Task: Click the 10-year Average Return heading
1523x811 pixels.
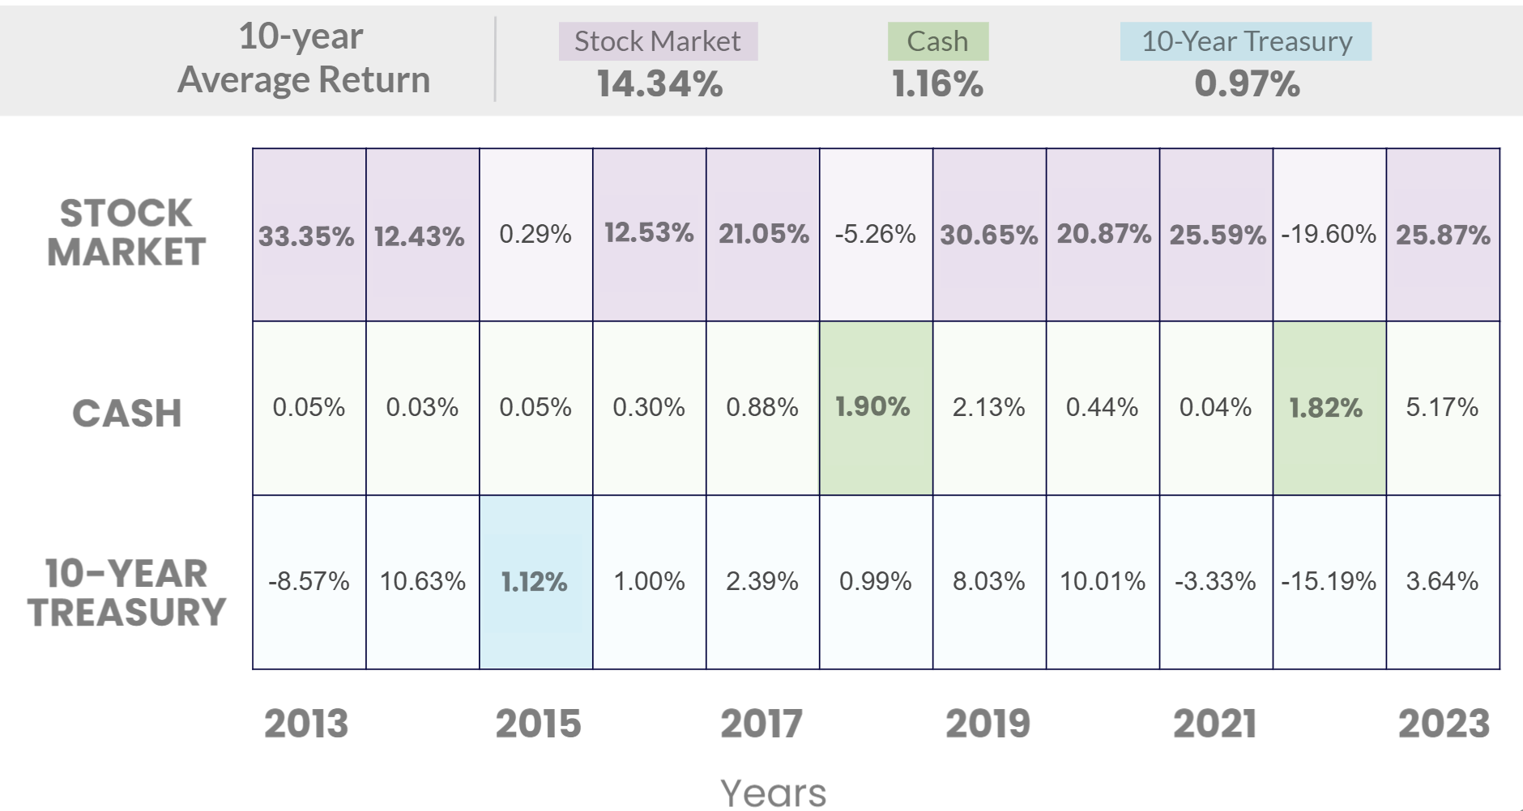Action: point(303,58)
